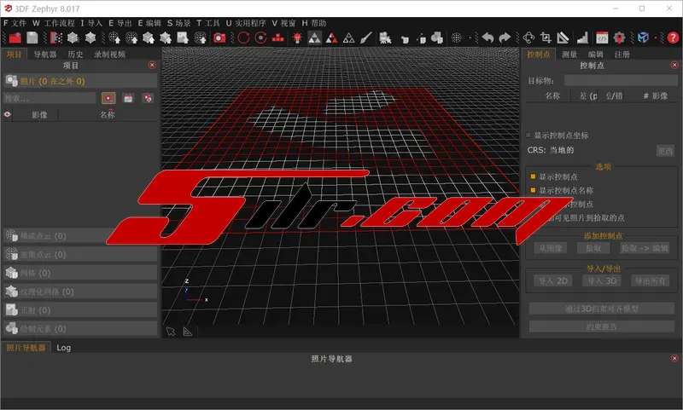
Task: Expand the 纹理化网格 (0) section
Action: coord(80,292)
